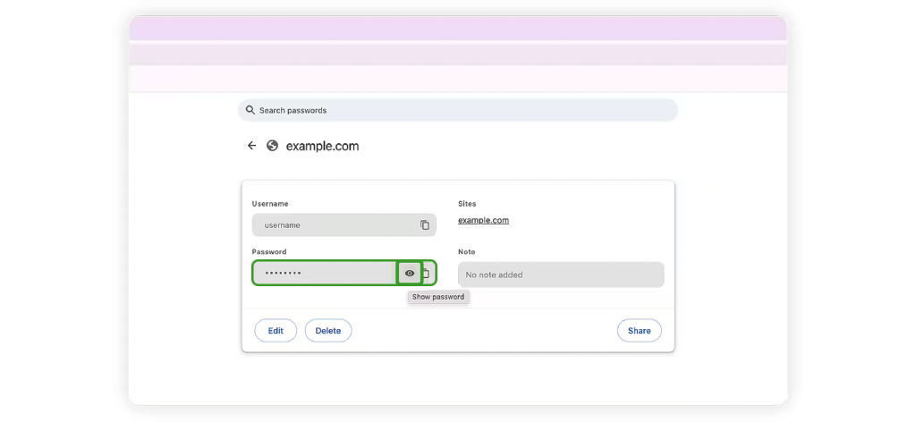Screen dimensions: 916x423
Task: Click the example.com page heading
Action: click(x=322, y=146)
